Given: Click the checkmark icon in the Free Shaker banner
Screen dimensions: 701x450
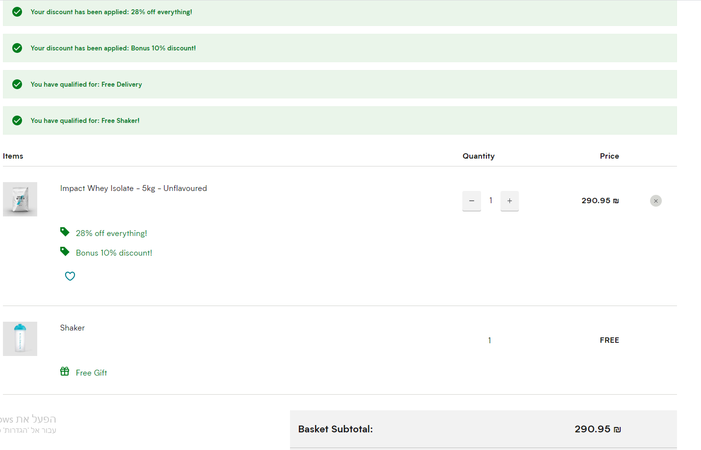Looking at the screenshot, I should (x=17, y=120).
